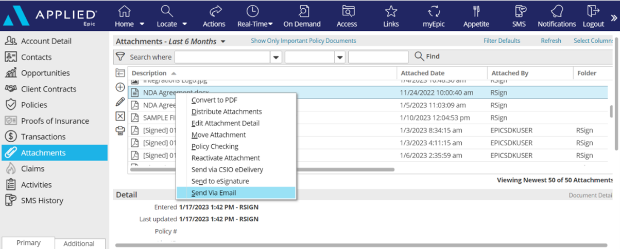Click the On Demand toolbar icon
The height and width of the screenshot is (249, 620).
pyautogui.click(x=302, y=12)
